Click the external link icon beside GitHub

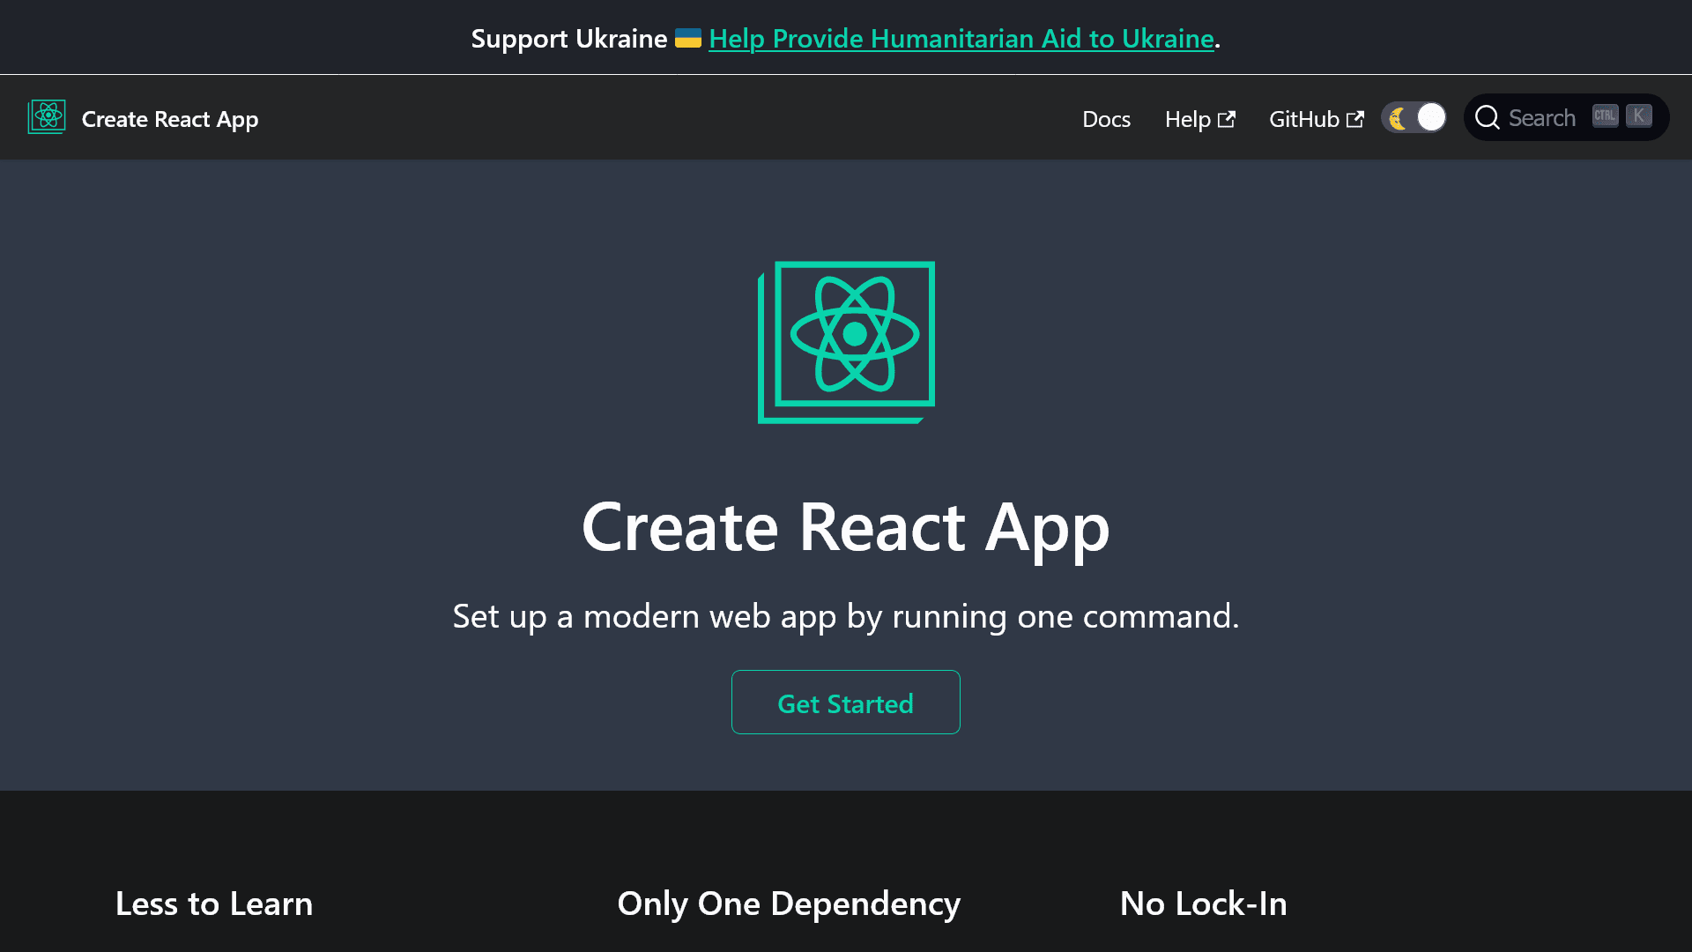click(1355, 119)
